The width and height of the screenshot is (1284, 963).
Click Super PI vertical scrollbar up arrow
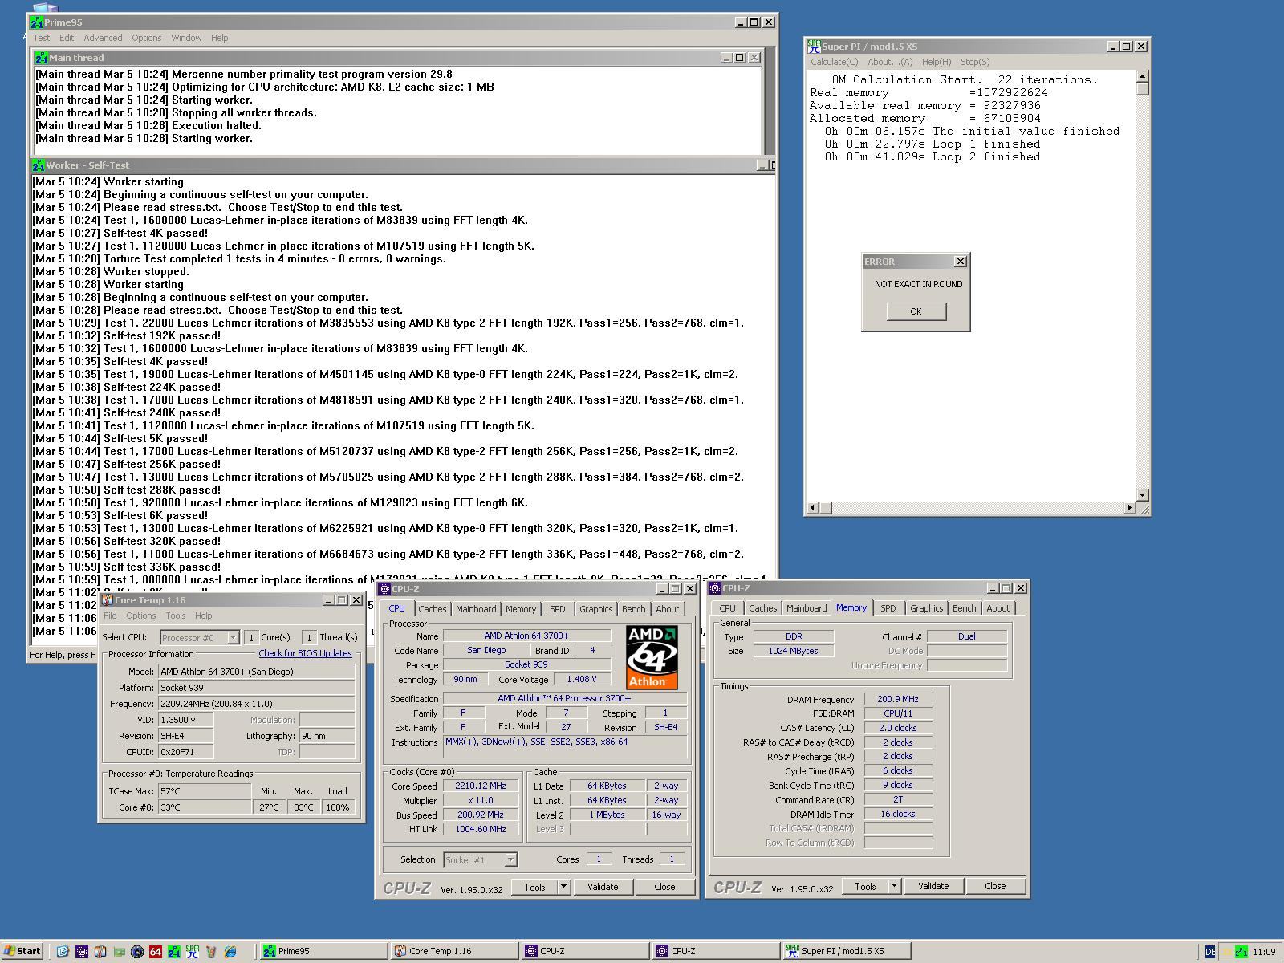click(1143, 77)
